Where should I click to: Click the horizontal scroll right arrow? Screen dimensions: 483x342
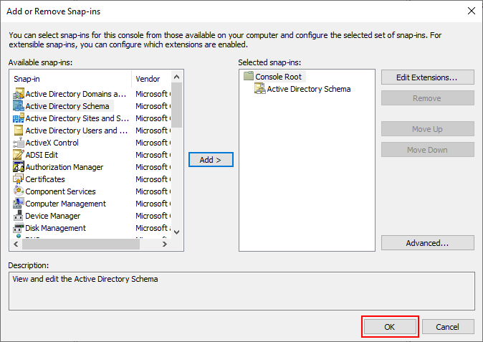(165, 244)
